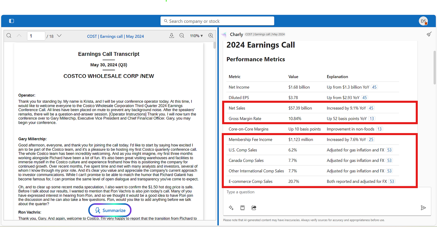
Task: Download the transcript document
Action: click(172, 36)
